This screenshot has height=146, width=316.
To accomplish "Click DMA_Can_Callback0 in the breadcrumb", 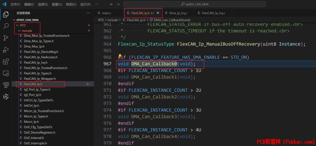I will coord(172,20).
